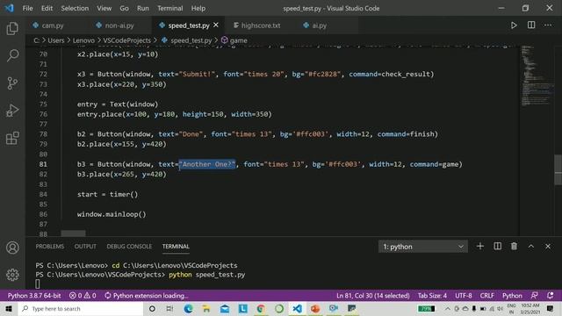Split the terminal panel
Image resolution: width=562 pixels, height=316 pixels.
coord(498,246)
